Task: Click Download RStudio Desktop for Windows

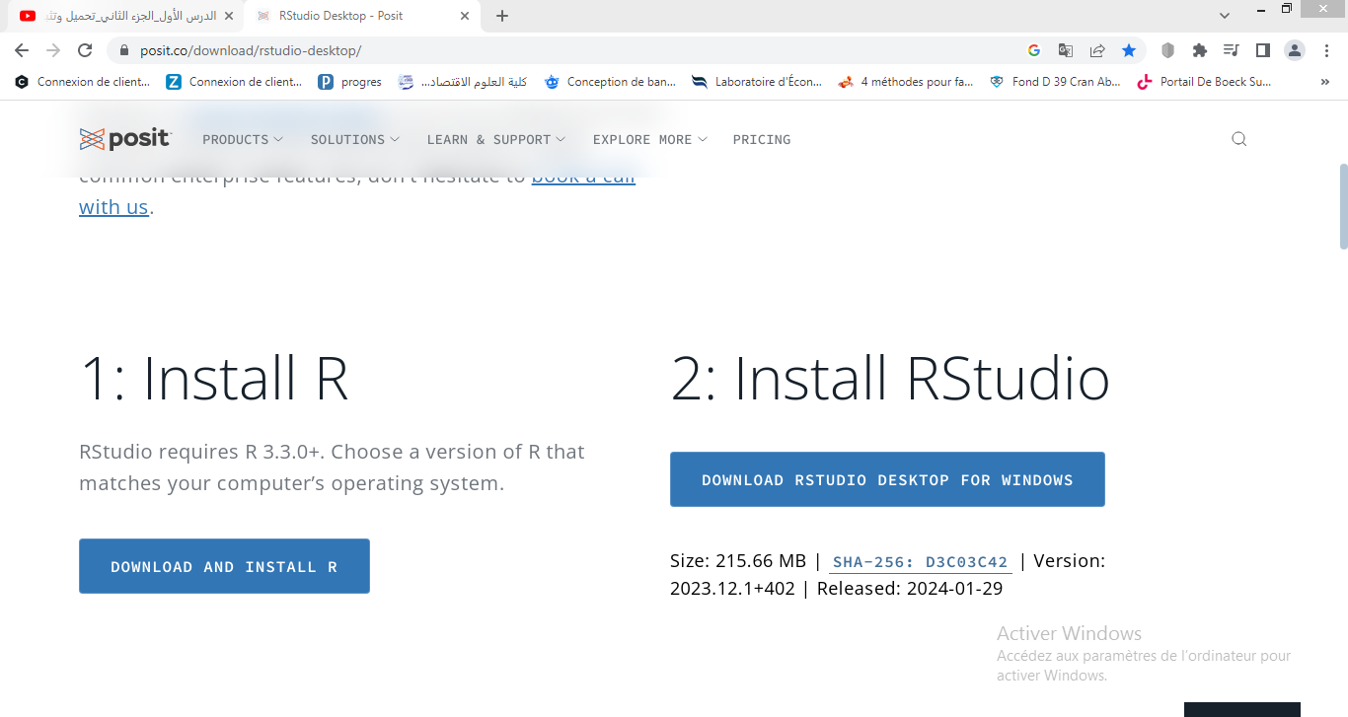Action: click(887, 479)
